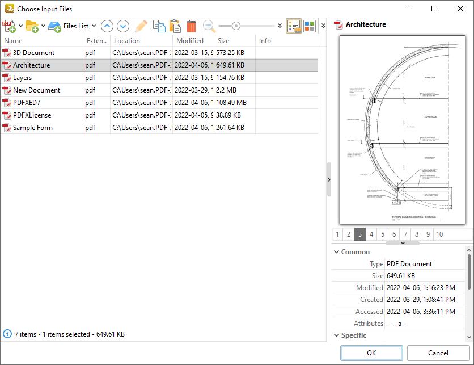Click the PDF icon beside PDFXED7

pyautogui.click(x=7, y=103)
